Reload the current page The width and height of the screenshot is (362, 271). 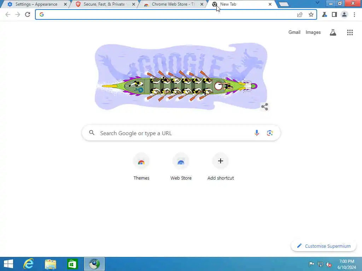(x=28, y=14)
